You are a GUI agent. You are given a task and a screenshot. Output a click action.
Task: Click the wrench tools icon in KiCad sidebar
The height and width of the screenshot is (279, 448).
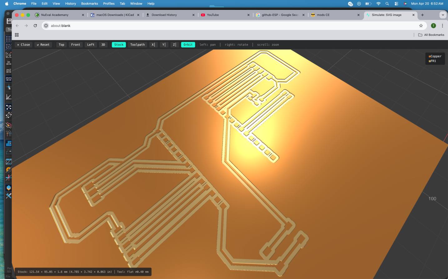click(9, 196)
